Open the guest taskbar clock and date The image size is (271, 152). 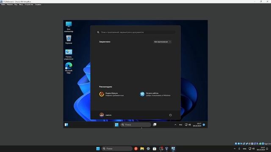(197, 125)
